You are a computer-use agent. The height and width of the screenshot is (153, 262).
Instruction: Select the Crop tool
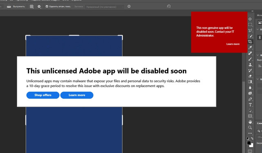pyautogui.click(x=250, y=42)
